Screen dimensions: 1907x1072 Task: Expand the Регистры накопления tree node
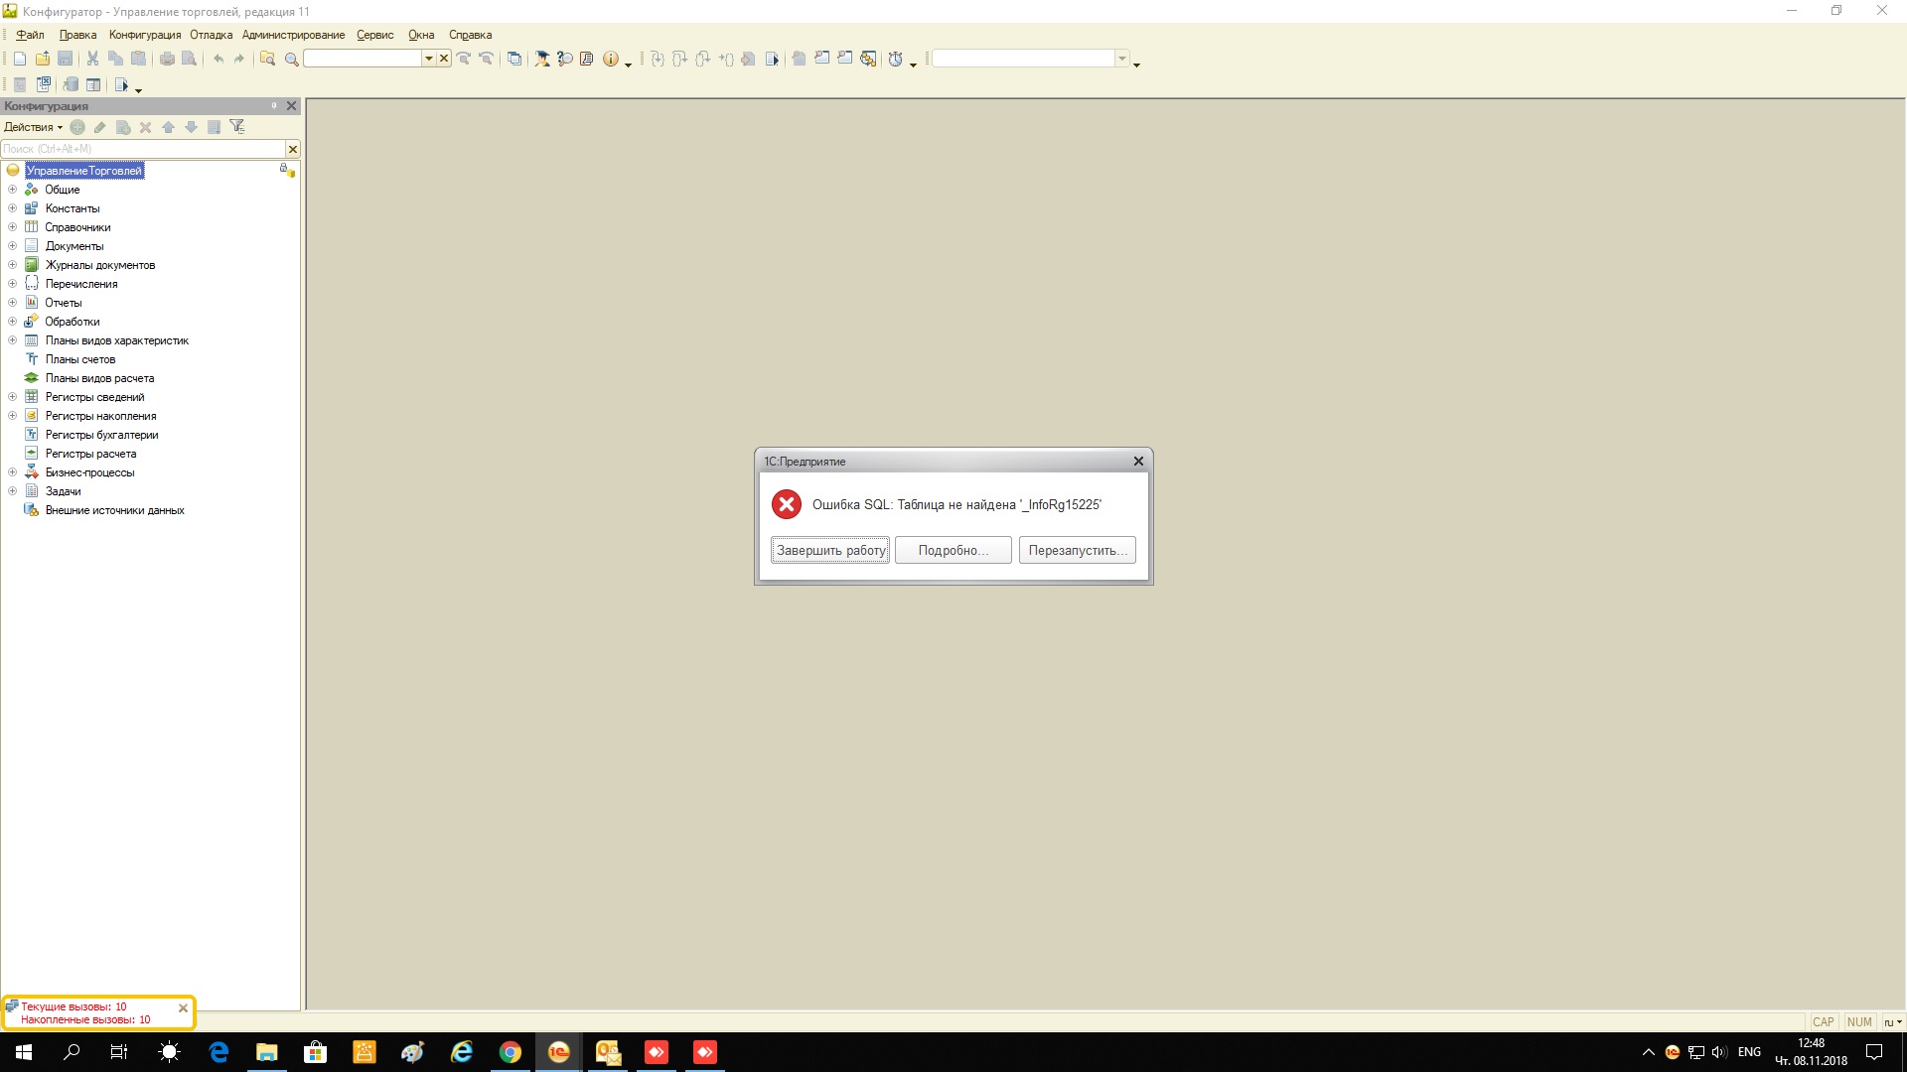(12, 416)
